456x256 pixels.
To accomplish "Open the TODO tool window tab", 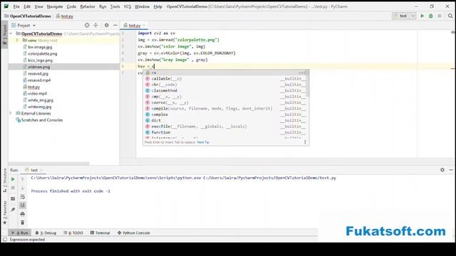I will 73,233.
